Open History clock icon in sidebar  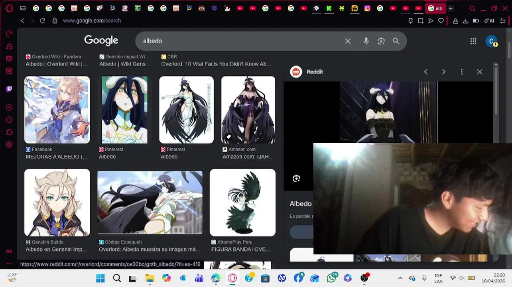click(9, 120)
